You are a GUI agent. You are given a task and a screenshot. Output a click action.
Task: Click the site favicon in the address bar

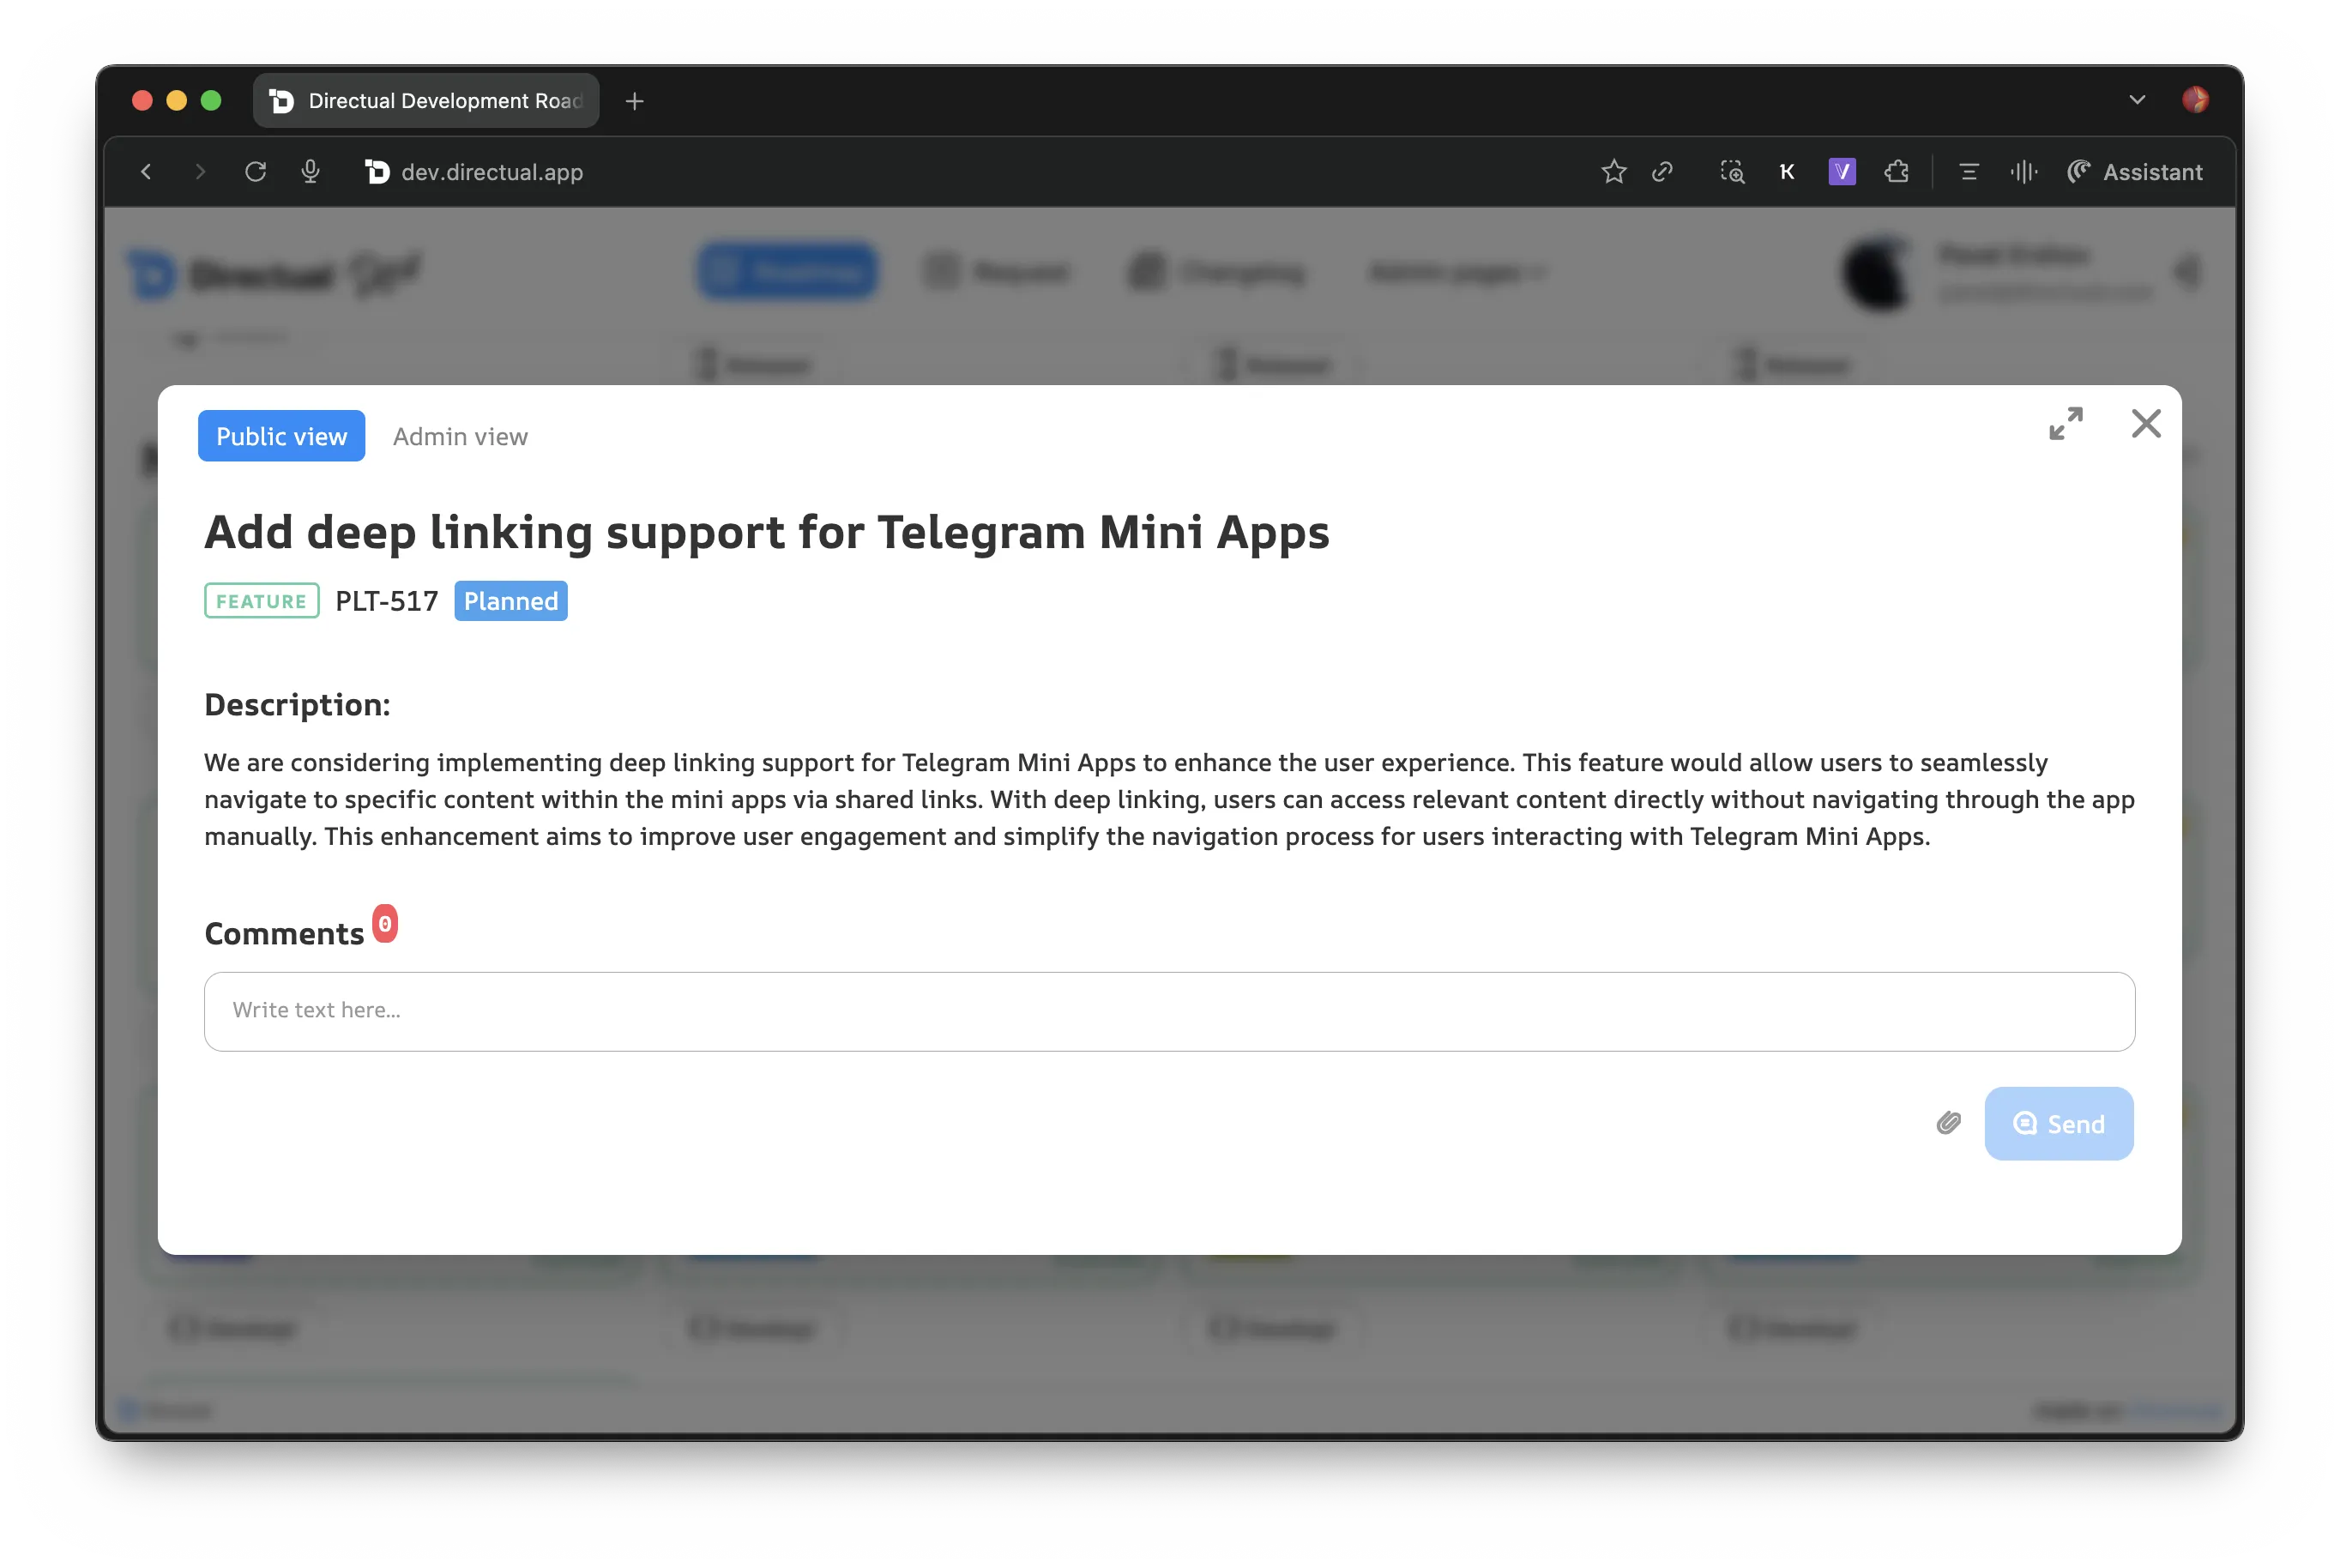point(377,172)
